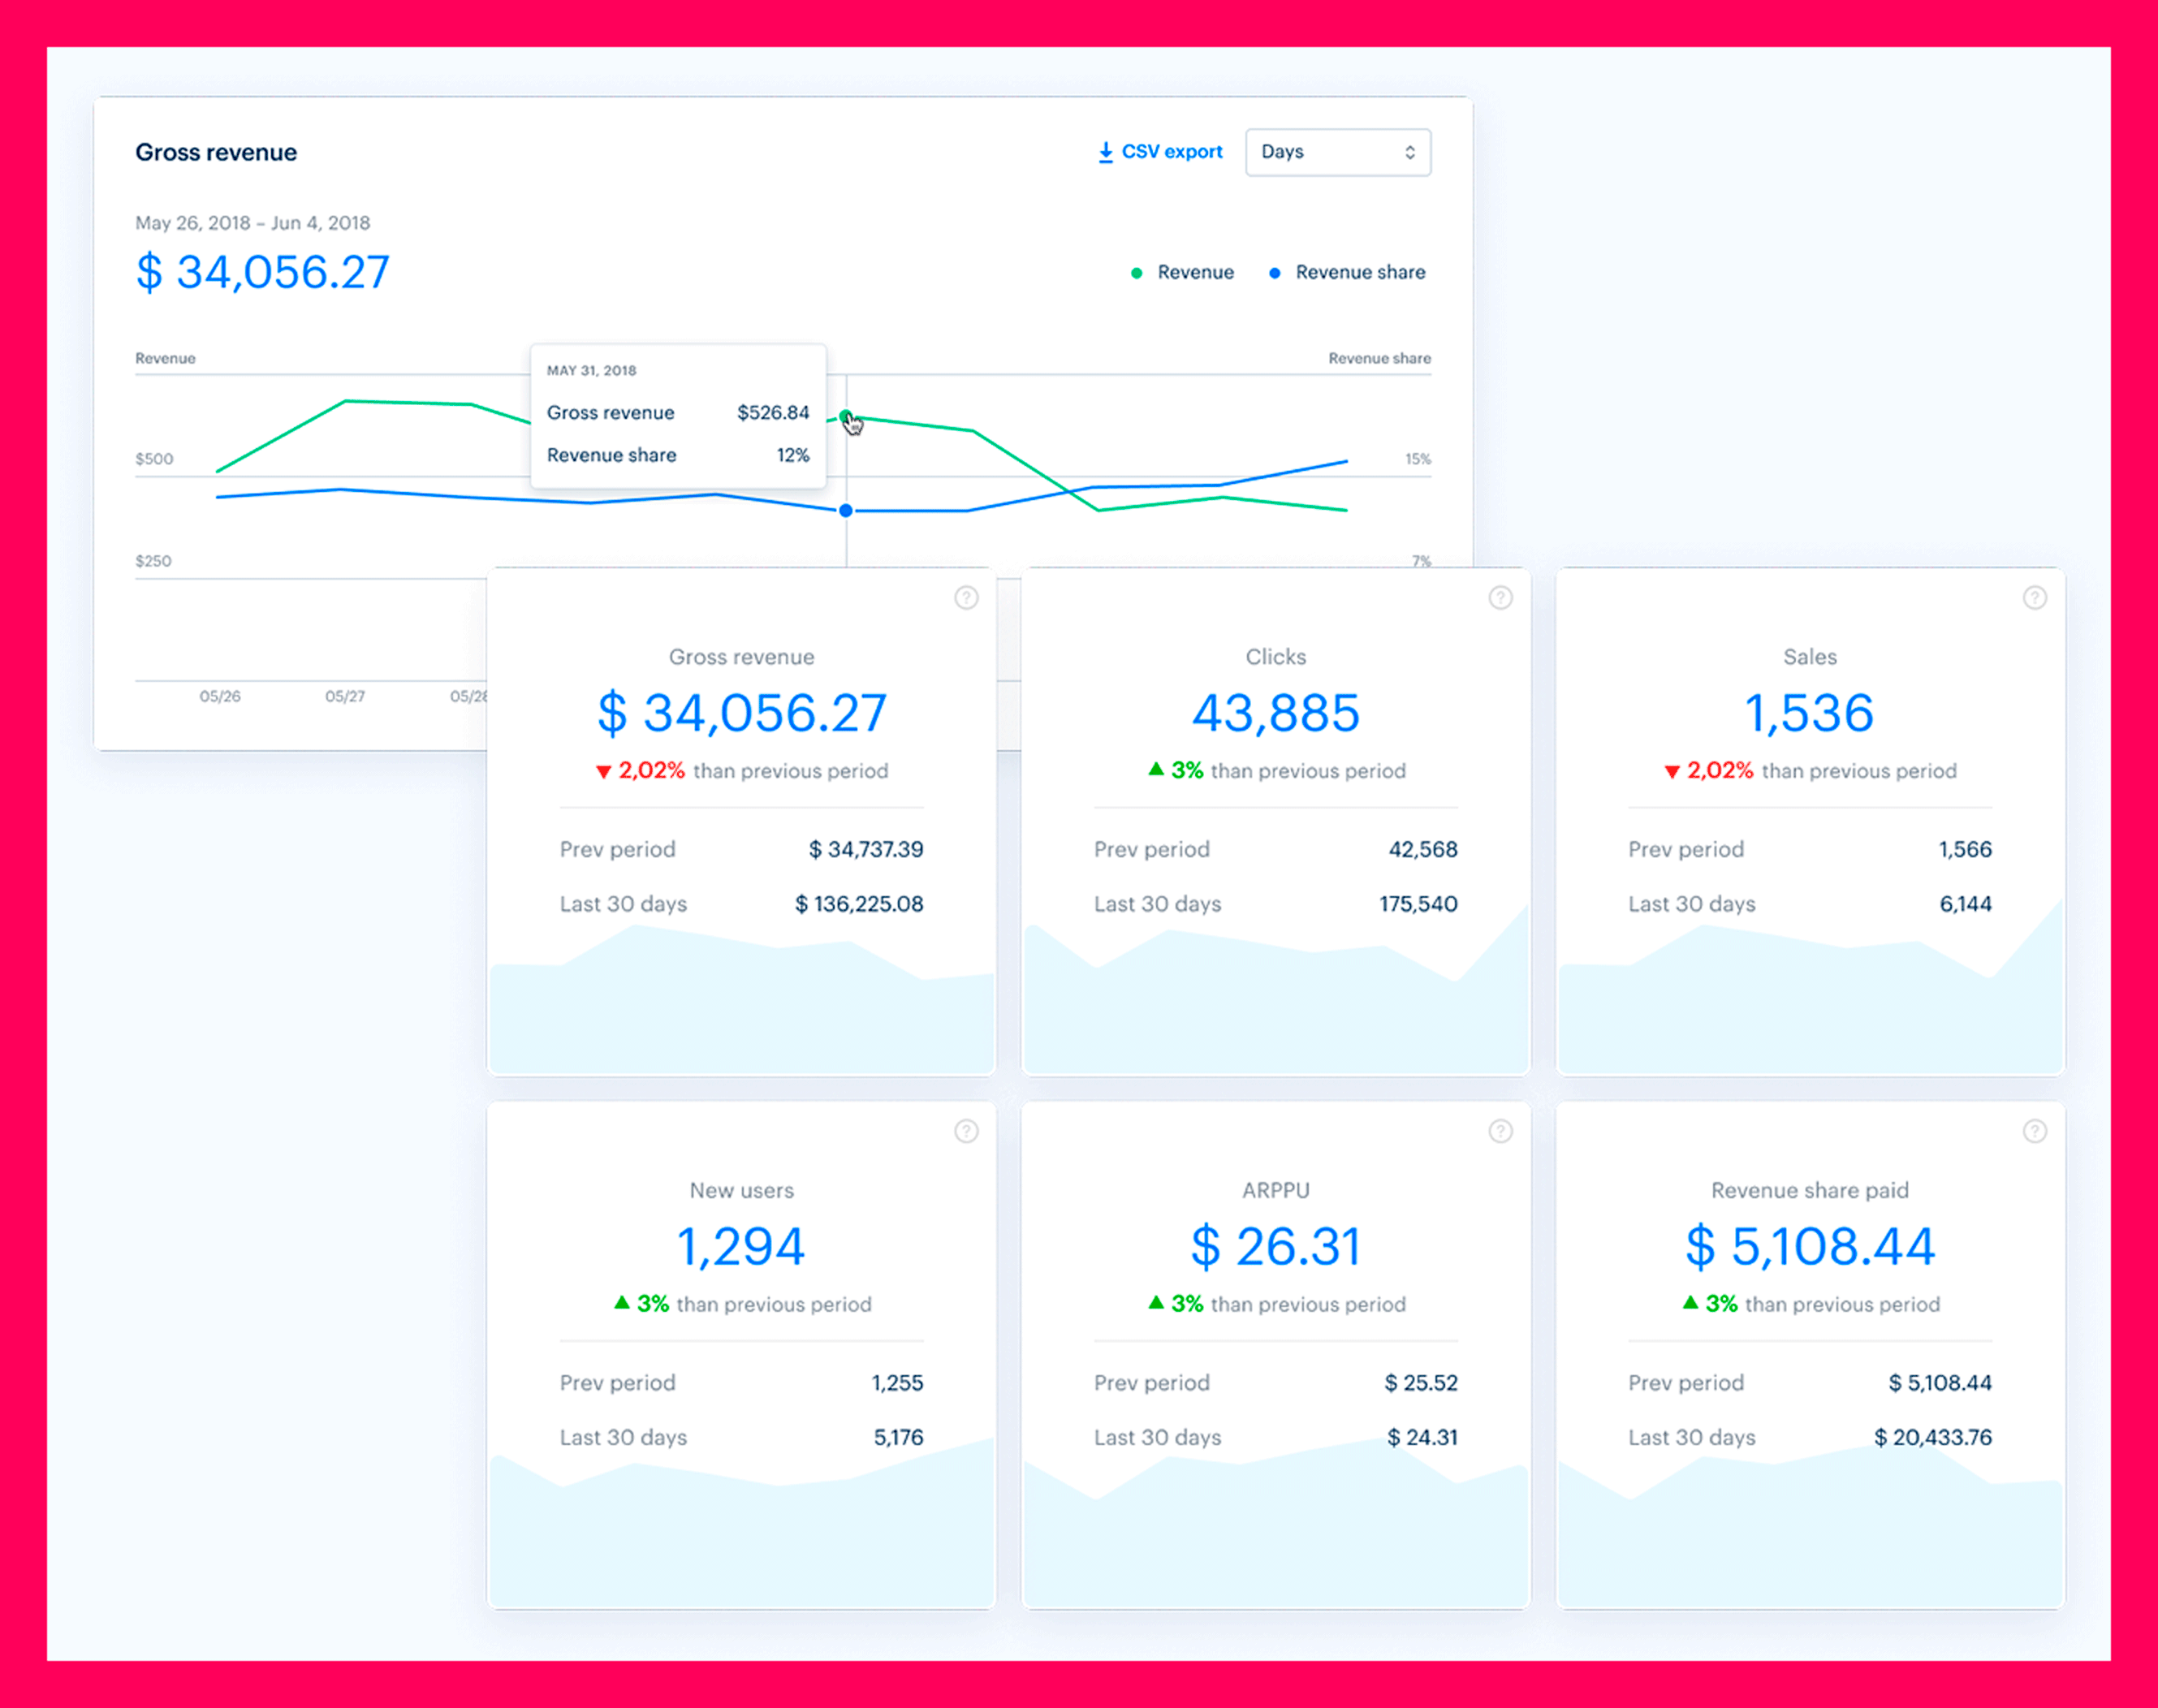The height and width of the screenshot is (1708, 2158).
Task: Click the CSV export download icon
Action: pos(1105,152)
